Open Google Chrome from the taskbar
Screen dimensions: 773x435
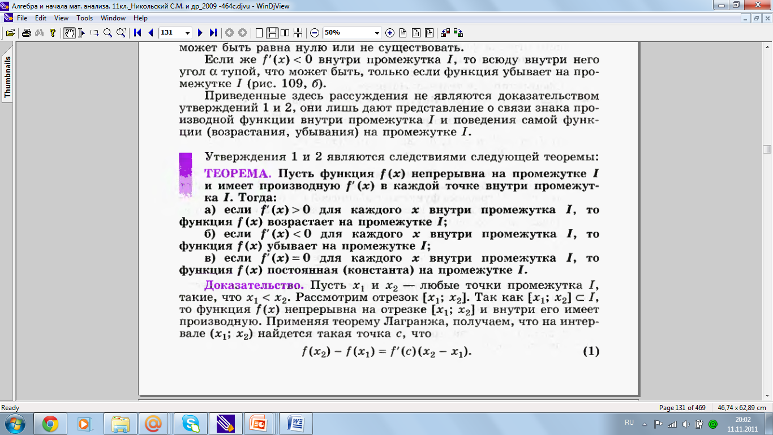point(50,424)
